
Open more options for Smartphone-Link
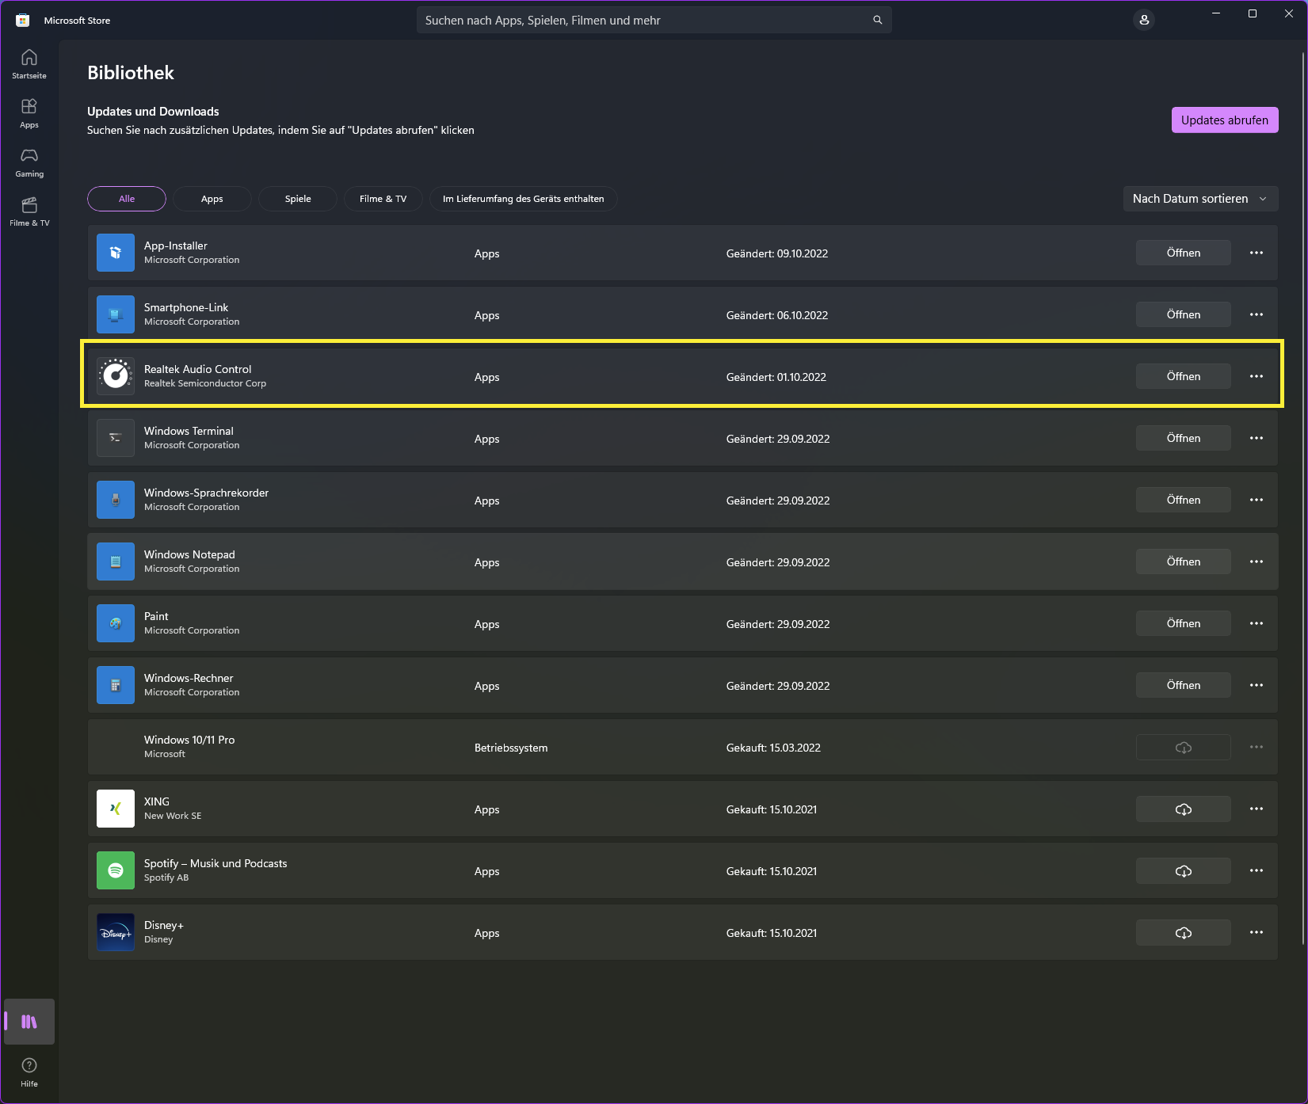(1257, 314)
